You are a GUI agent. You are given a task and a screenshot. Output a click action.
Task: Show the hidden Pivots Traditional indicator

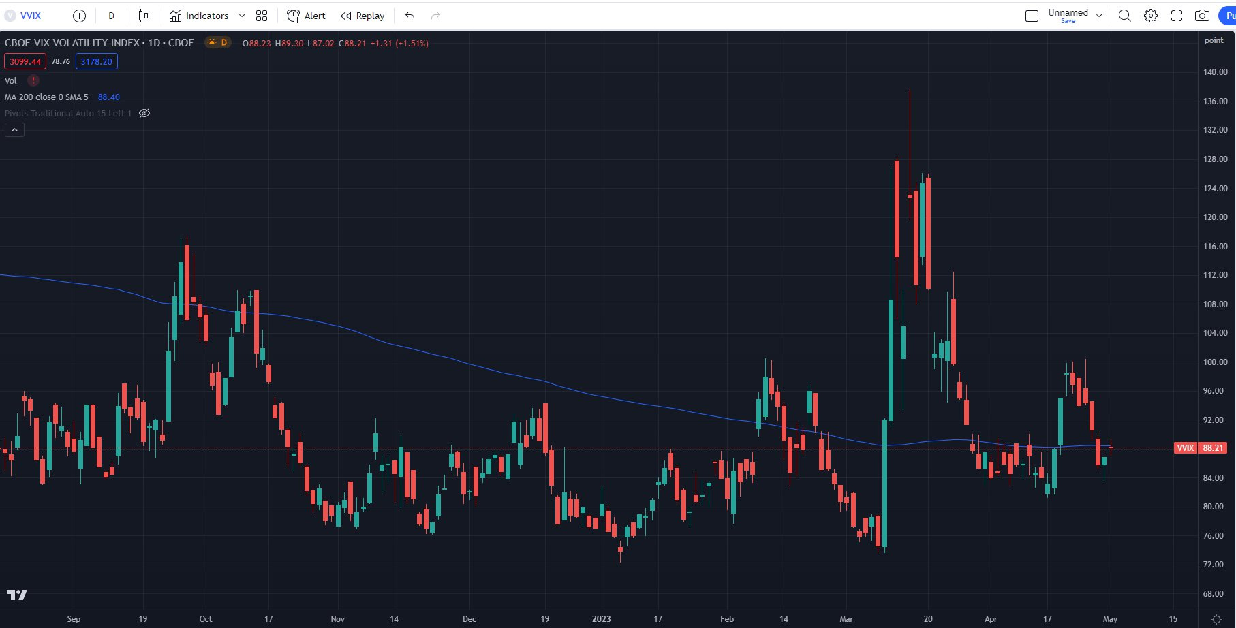(x=144, y=113)
